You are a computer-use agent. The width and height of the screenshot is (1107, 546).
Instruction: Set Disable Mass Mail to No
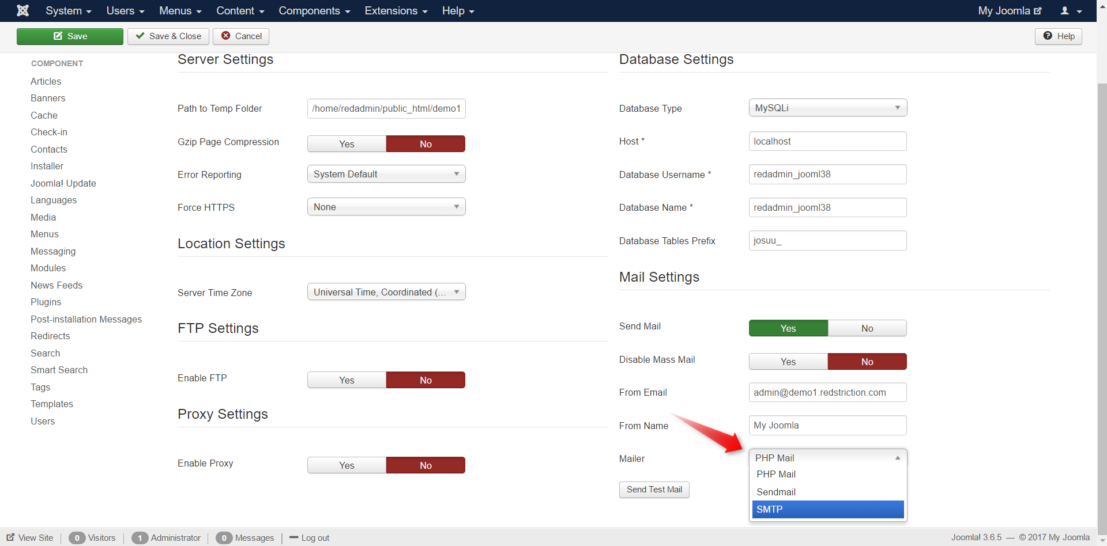[x=867, y=362]
